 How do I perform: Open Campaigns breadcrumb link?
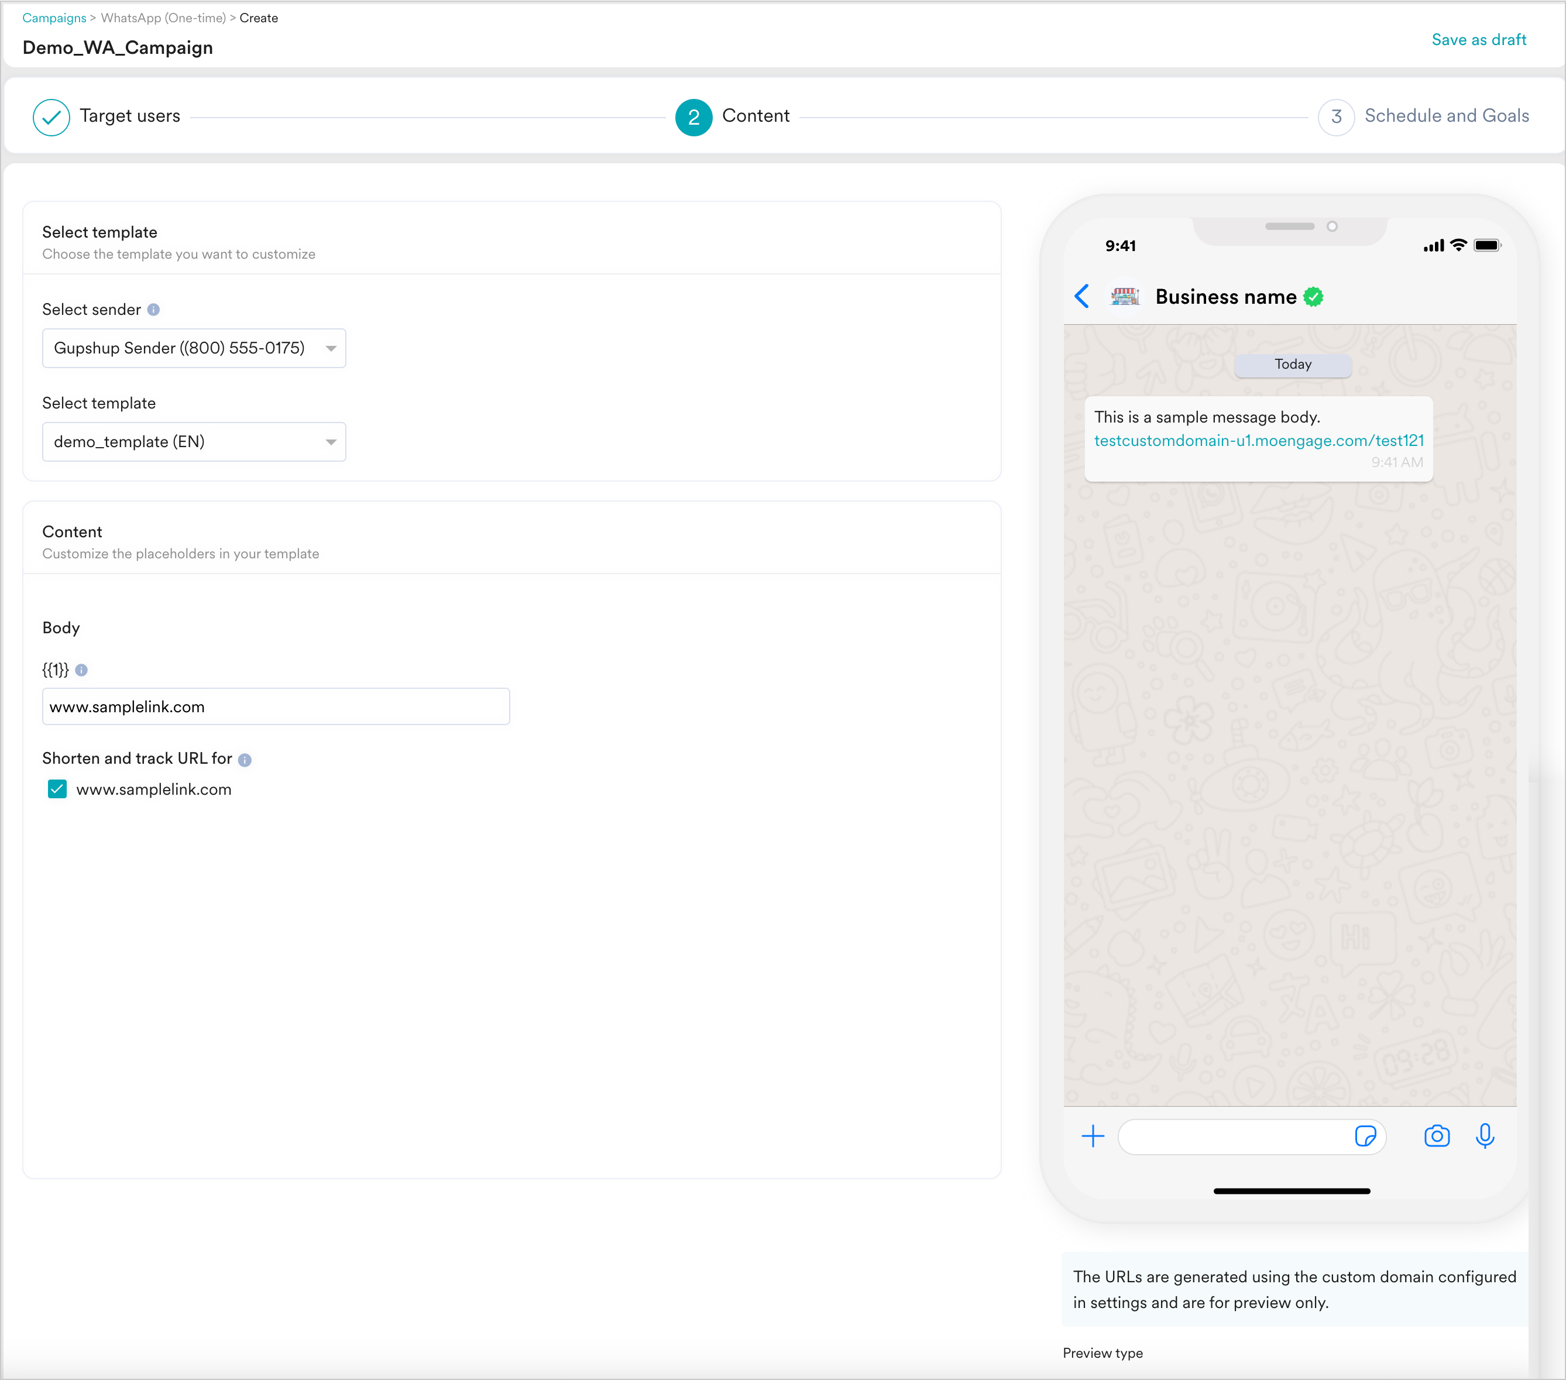click(54, 18)
